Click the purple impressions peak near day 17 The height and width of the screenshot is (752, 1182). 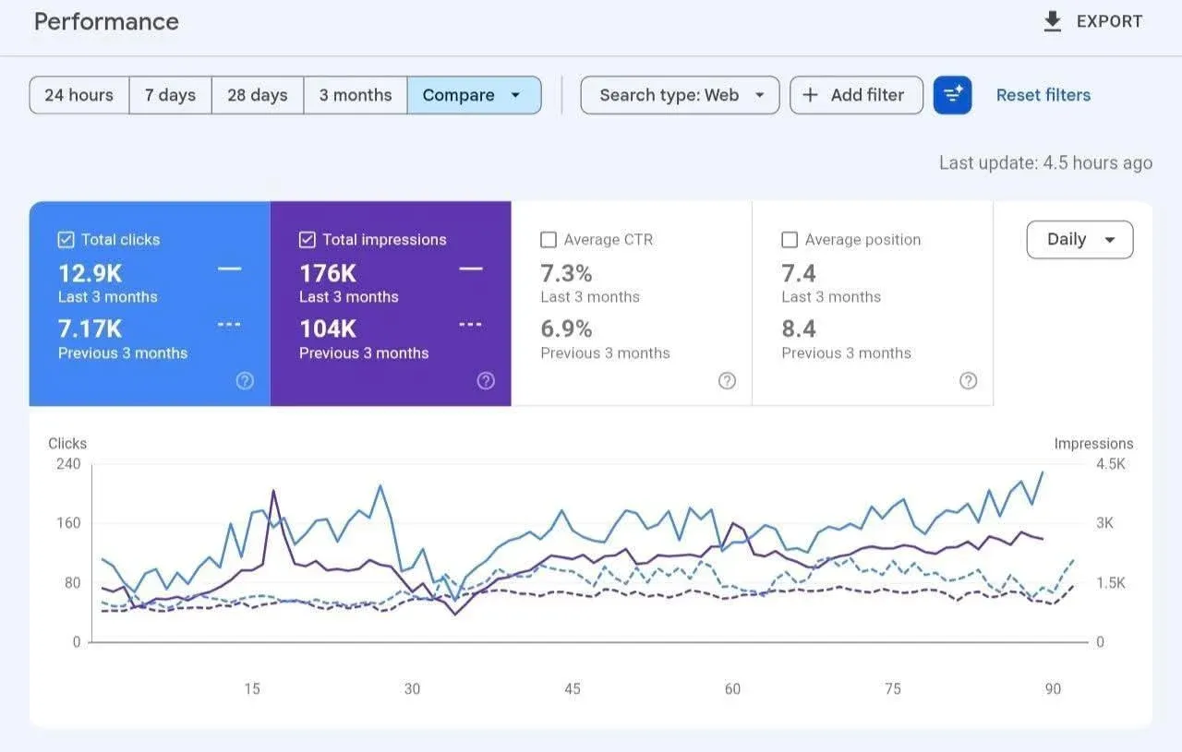(x=273, y=492)
